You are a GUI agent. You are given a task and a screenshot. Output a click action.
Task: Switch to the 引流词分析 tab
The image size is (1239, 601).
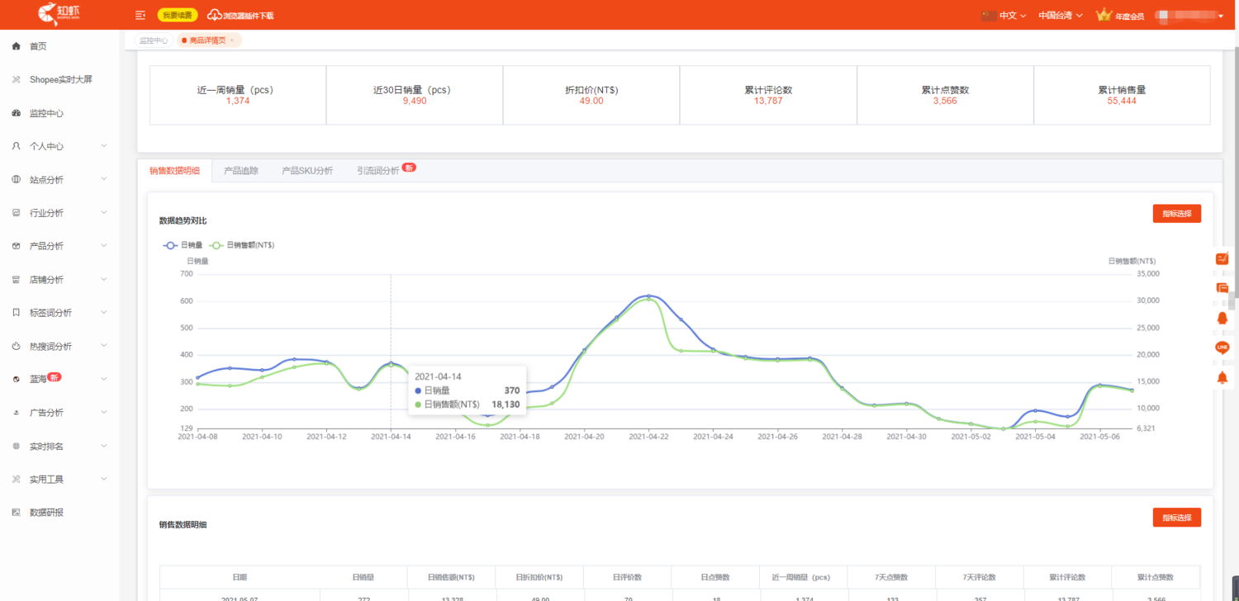point(377,171)
